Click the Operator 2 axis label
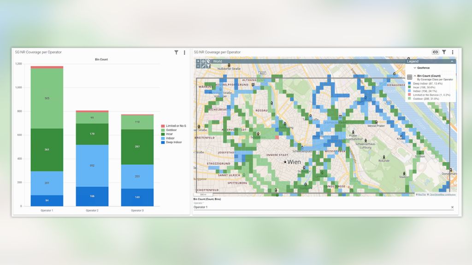This screenshot has width=472, height=265. [92, 211]
